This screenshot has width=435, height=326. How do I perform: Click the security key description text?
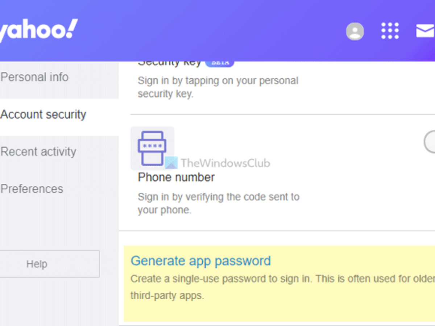[x=217, y=87]
